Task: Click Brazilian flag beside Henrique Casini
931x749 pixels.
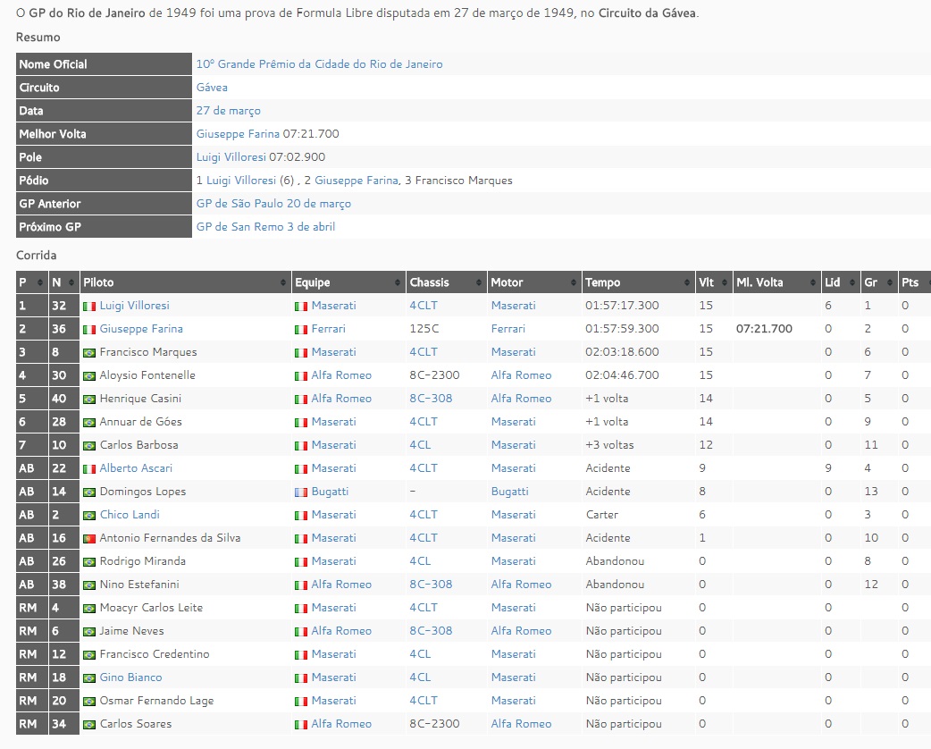Action: [89, 400]
